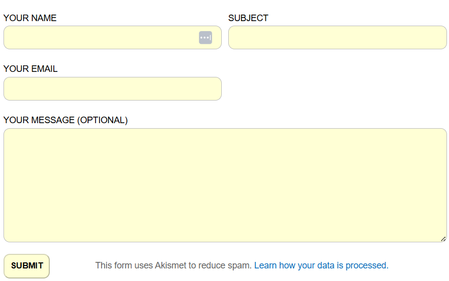
Task: Grab the corner grip of the message textarea
Action: click(443, 239)
